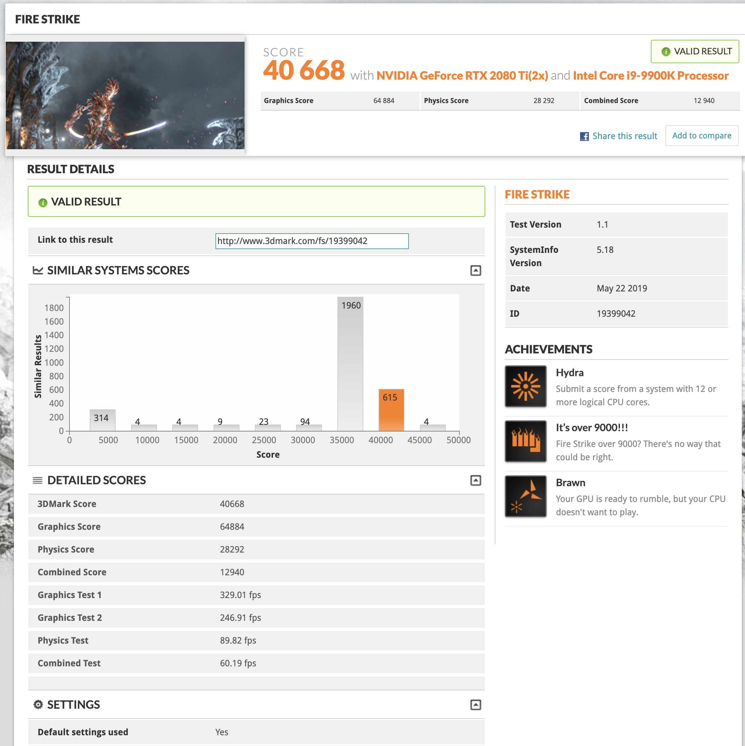Click the RESULT DETAILS heading
The width and height of the screenshot is (745, 746).
[71, 169]
